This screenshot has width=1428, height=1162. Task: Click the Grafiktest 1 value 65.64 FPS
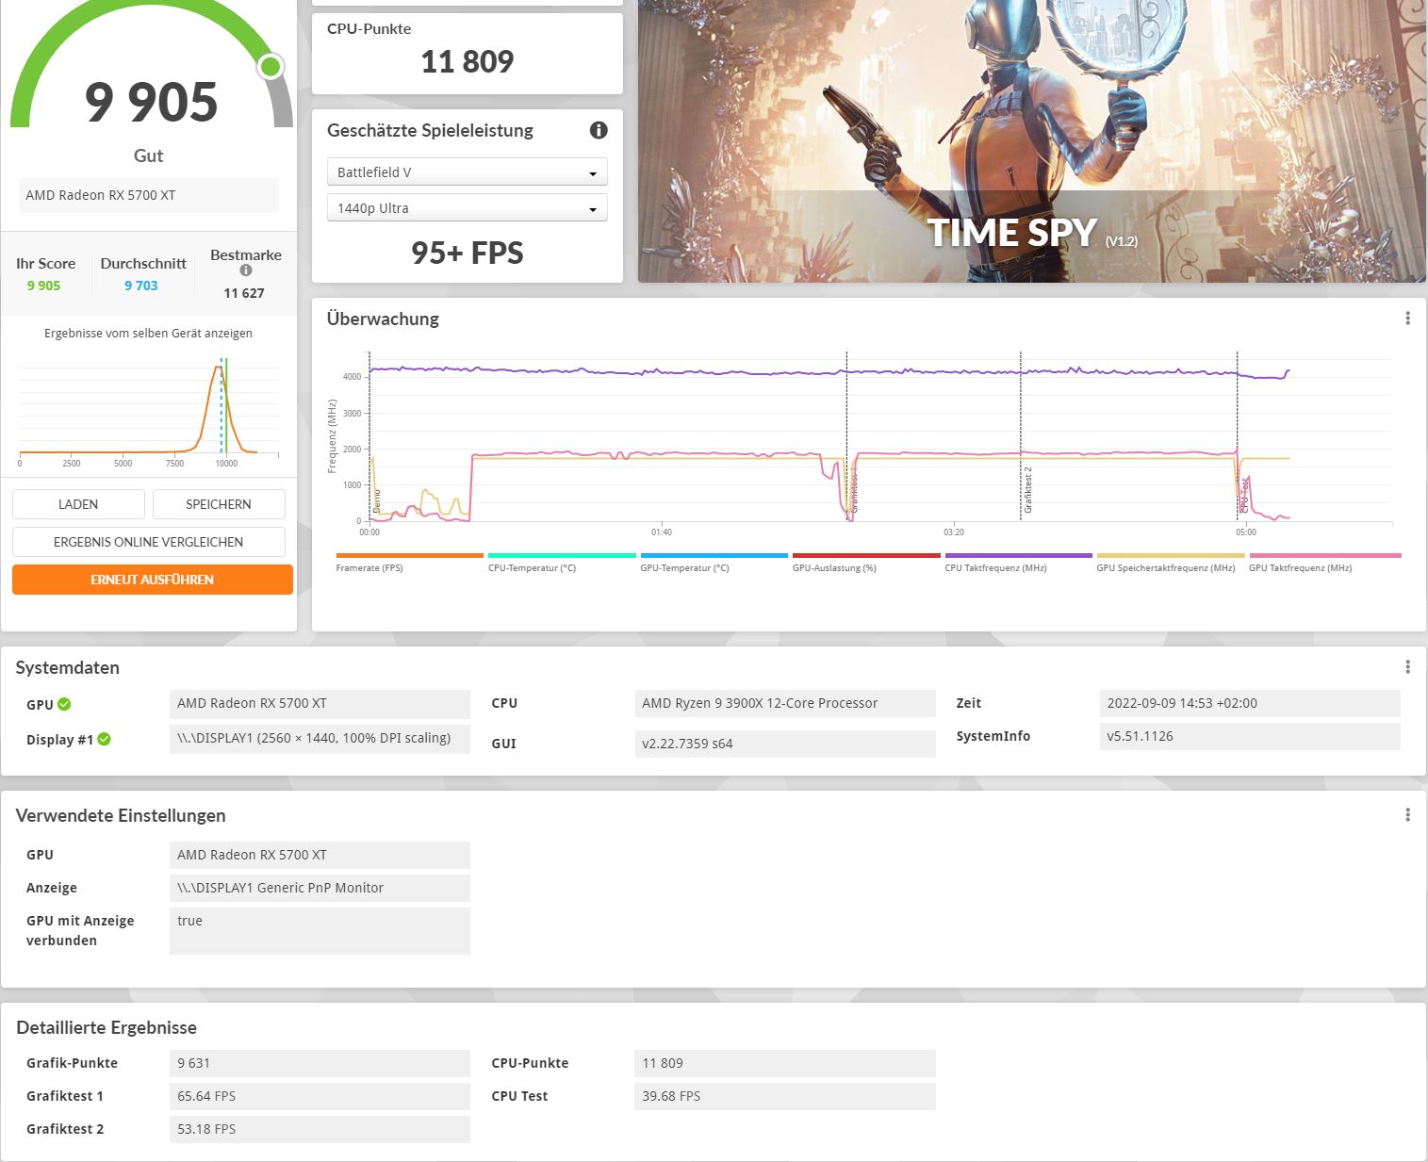(x=320, y=1096)
